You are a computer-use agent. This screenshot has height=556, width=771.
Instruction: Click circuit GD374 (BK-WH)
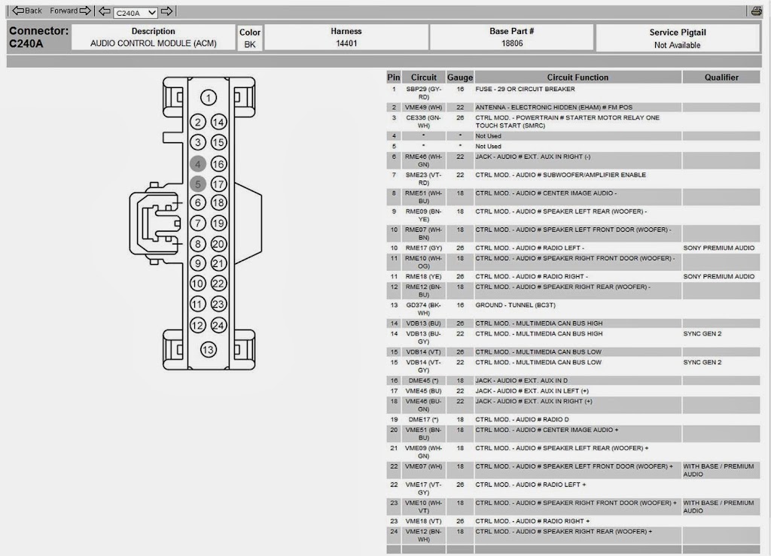(423, 309)
